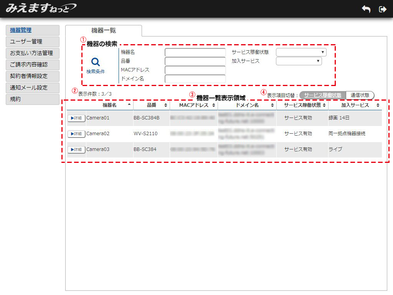Switch display to サービス稼働状態
Image resolution: width=393 pixels, height=295 pixels.
point(322,95)
